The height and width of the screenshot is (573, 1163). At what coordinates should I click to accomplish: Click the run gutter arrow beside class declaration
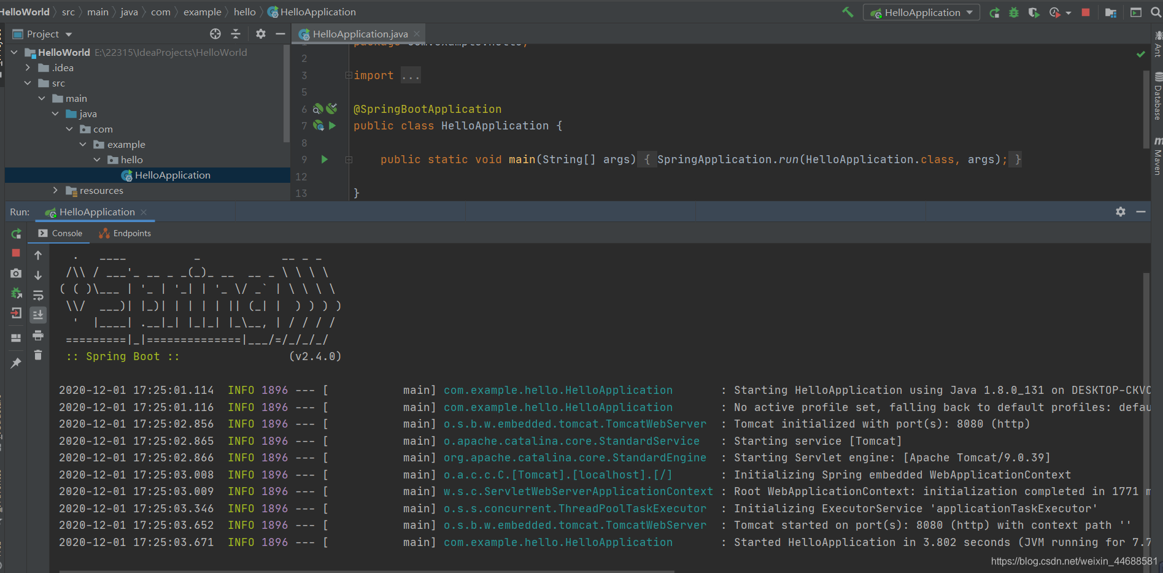point(332,126)
